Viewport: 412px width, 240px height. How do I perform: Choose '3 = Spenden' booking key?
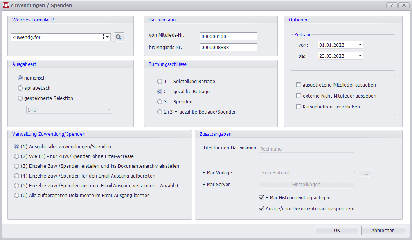tap(160, 102)
